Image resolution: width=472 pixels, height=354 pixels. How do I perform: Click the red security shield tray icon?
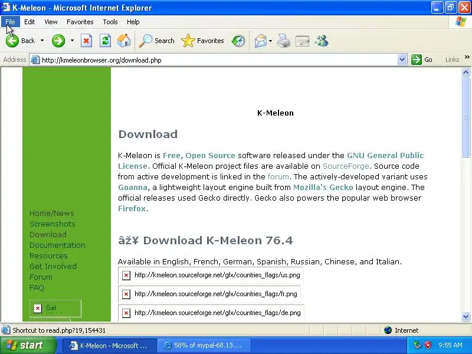428,345
